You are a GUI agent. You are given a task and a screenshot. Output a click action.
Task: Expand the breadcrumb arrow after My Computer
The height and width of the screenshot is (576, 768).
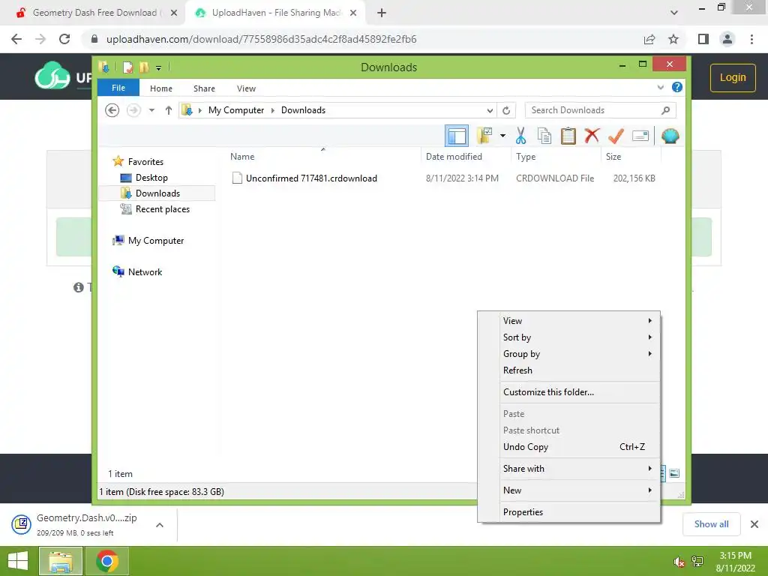point(273,111)
